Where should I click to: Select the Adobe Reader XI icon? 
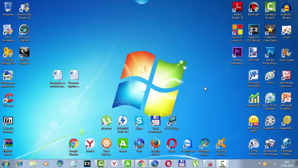click(x=237, y=7)
